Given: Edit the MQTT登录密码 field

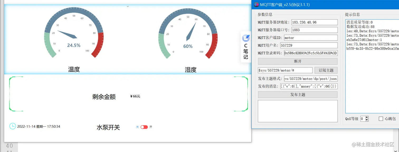Looking at the screenshot, I should [x=311, y=53].
